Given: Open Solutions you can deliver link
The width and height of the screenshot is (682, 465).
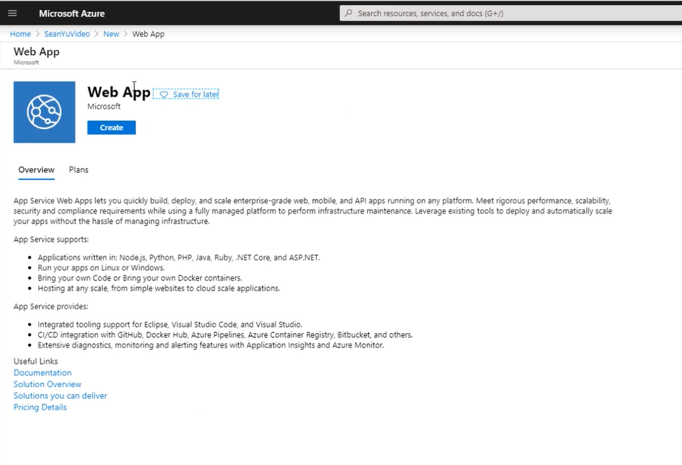Looking at the screenshot, I should (x=60, y=396).
